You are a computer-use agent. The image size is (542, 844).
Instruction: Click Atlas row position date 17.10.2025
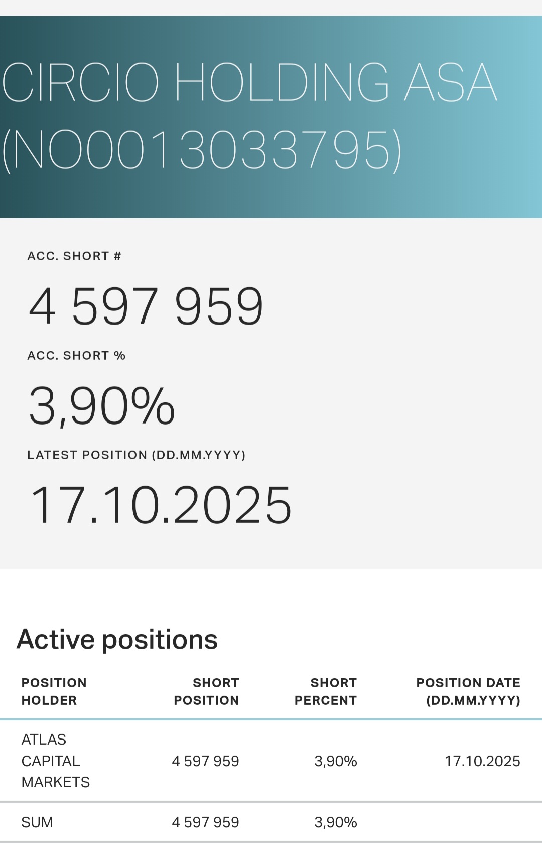(x=482, y=761)
